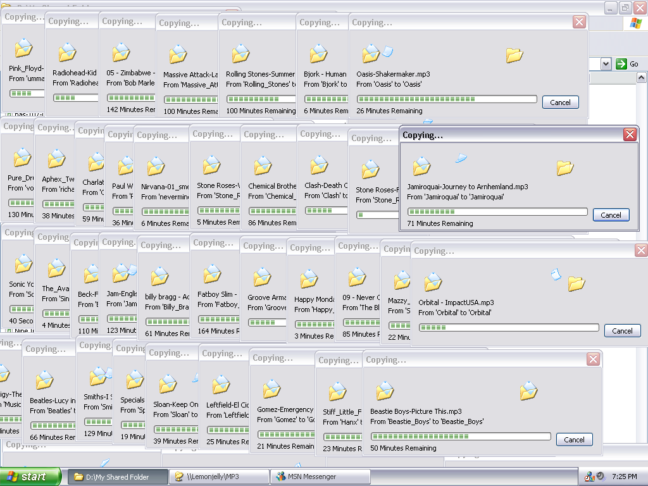Screen dimensions: 648x486
Task: Click the folder icon in the 09 - Never dialog
Action: pyautogui.click(x=357, y=277)
